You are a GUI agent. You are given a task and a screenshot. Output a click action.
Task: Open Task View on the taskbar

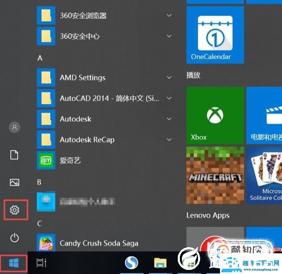click(x=41, y=263)
